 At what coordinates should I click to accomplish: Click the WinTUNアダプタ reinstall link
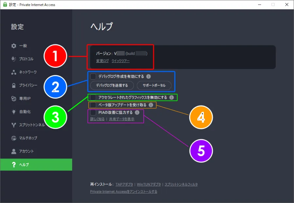coord(149,184)
